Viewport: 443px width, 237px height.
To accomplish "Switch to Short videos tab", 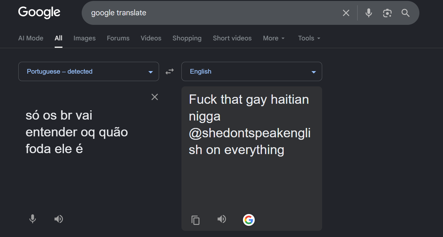I will point(232,38).
